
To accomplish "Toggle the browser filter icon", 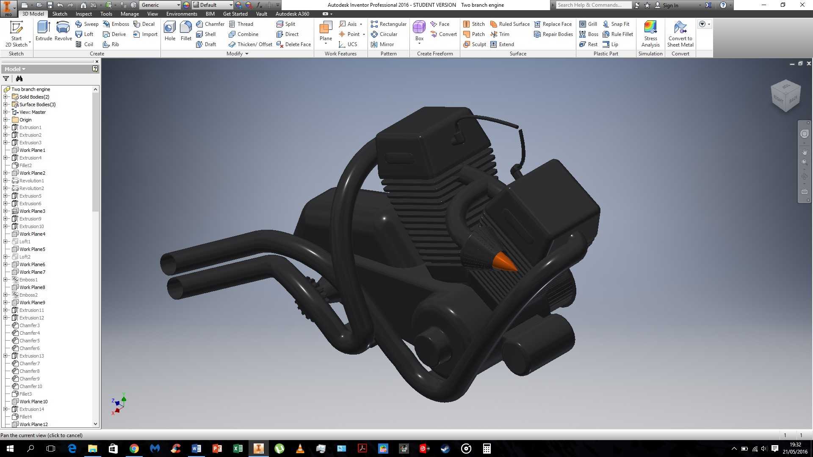I will [6, 79].
